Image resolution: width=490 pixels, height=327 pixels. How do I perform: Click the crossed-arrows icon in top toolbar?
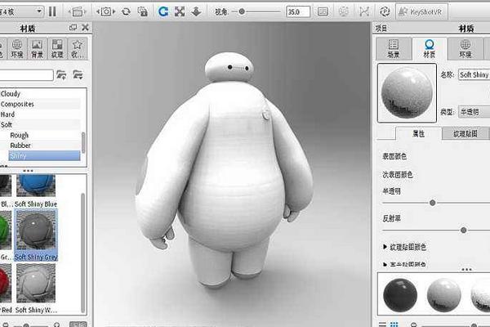tap(364, 12)
